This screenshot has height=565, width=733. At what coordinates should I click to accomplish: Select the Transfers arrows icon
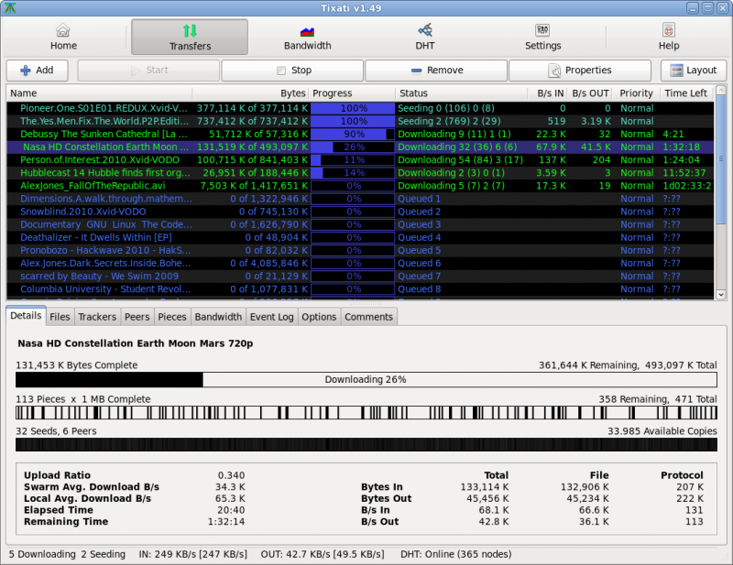tap(190, 30)
